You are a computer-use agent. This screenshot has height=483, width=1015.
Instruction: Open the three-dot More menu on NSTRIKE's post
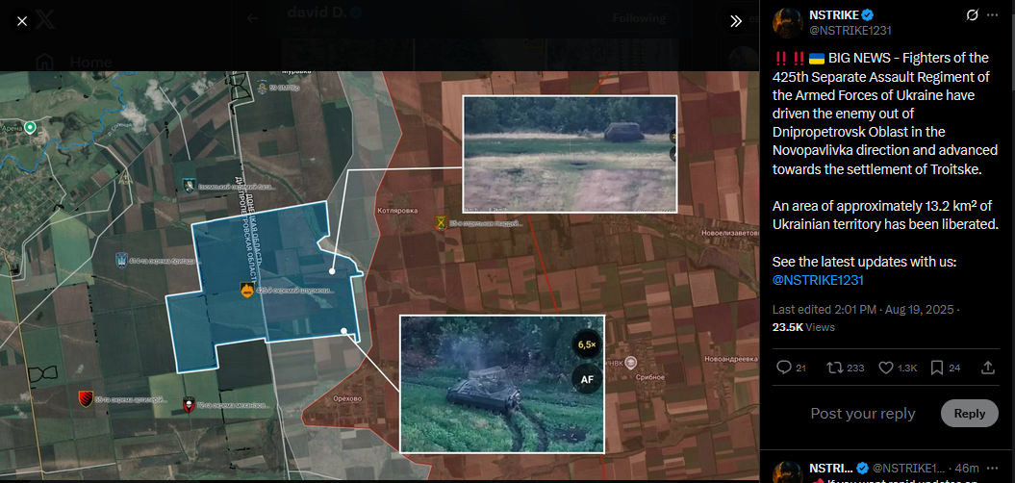point(992,14)
